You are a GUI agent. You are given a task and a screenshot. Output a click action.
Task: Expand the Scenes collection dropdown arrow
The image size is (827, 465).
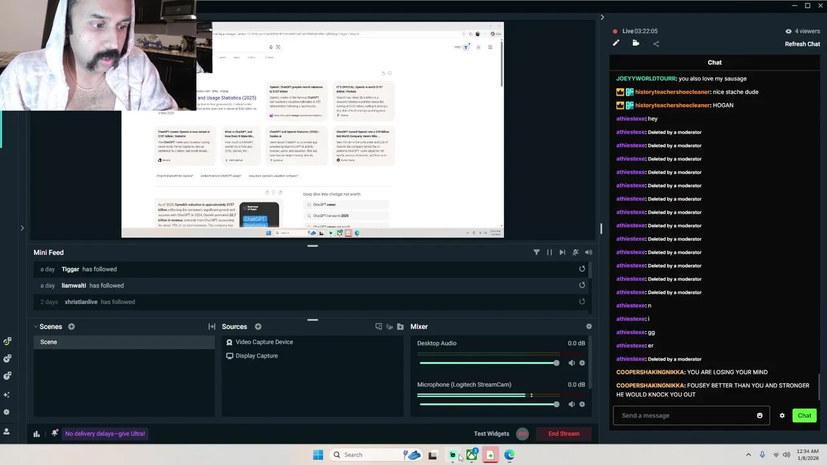36,327
